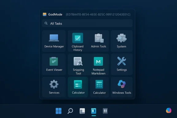Launch Windows Tools
This screenshot has width=177, height=118.
click(x=122, y=87)
